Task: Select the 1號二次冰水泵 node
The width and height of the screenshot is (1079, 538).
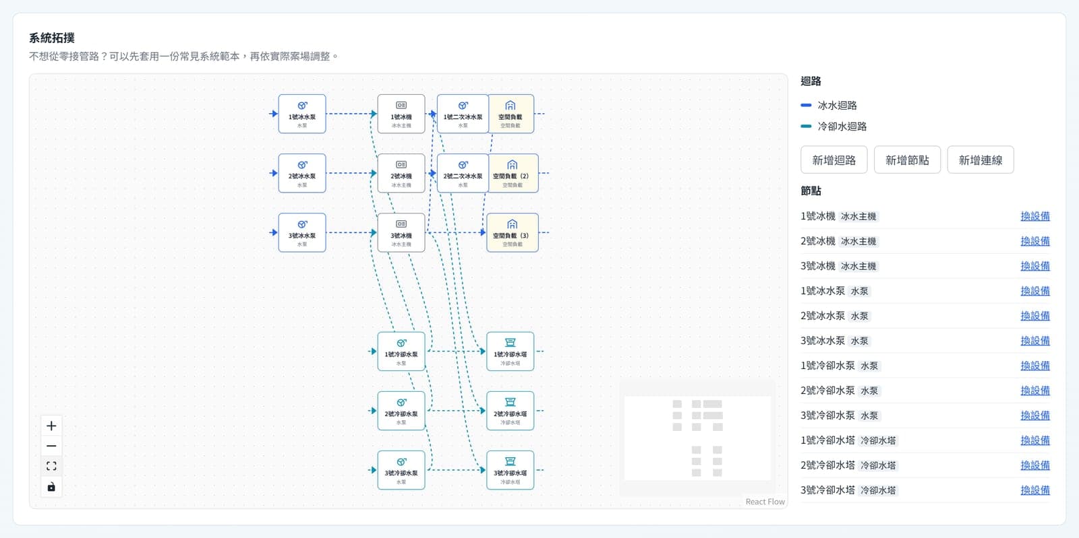Action: coord(463,114)
